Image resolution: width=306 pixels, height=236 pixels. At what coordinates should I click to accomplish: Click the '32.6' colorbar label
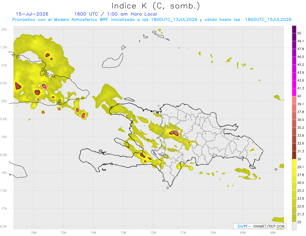pos(301,143)
